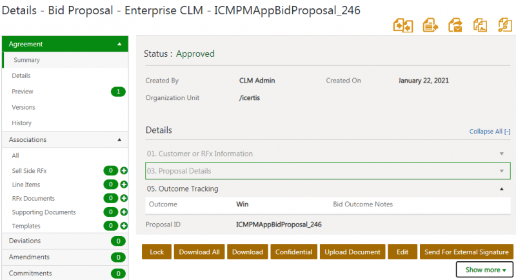Collapse the Agreement sidebar section
Viewport: 516px width, 280px height.
119,45
